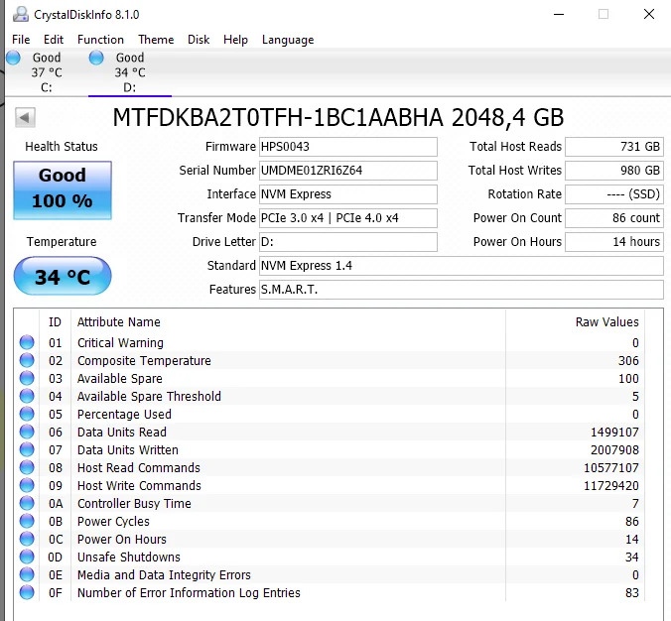671x621 pixels.
Task: Click status orb for Available Spare row
Action: (27, 379)
